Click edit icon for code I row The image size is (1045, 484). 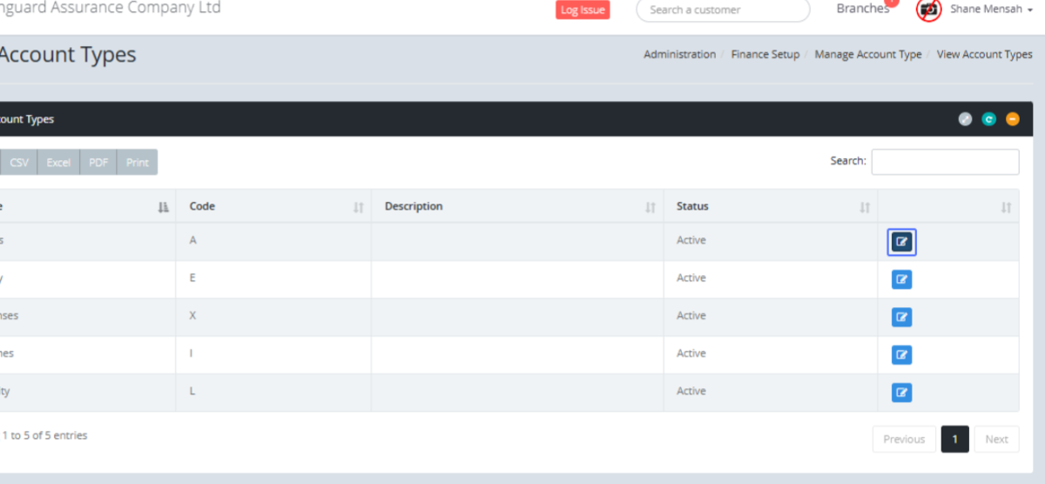coord(901,354)
